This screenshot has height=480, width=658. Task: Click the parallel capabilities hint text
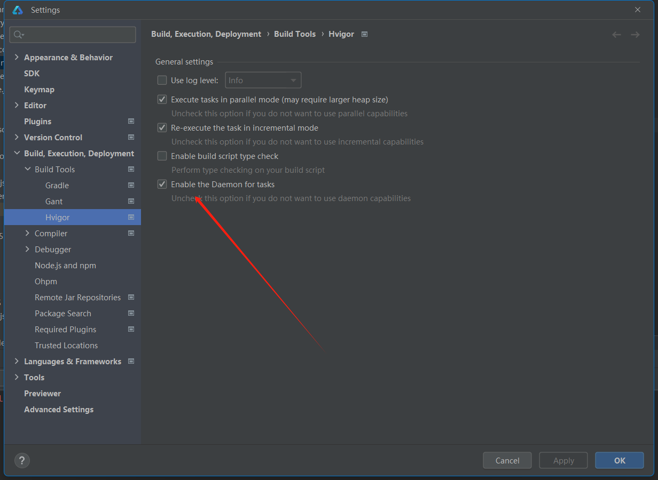(289, 114)
